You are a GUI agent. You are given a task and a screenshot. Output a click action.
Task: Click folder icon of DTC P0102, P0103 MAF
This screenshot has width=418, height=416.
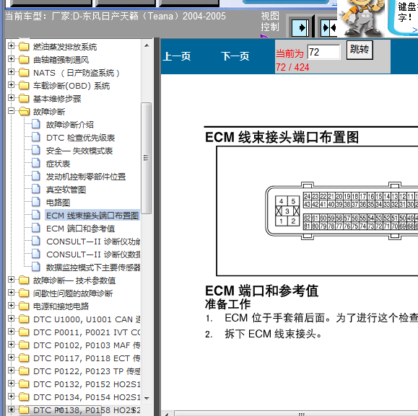[24, 345]
